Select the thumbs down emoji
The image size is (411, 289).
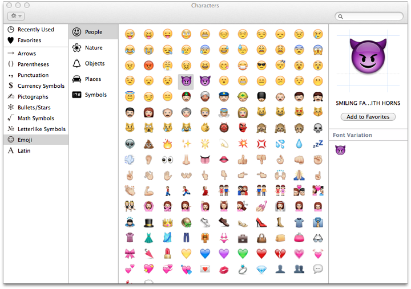261,160
